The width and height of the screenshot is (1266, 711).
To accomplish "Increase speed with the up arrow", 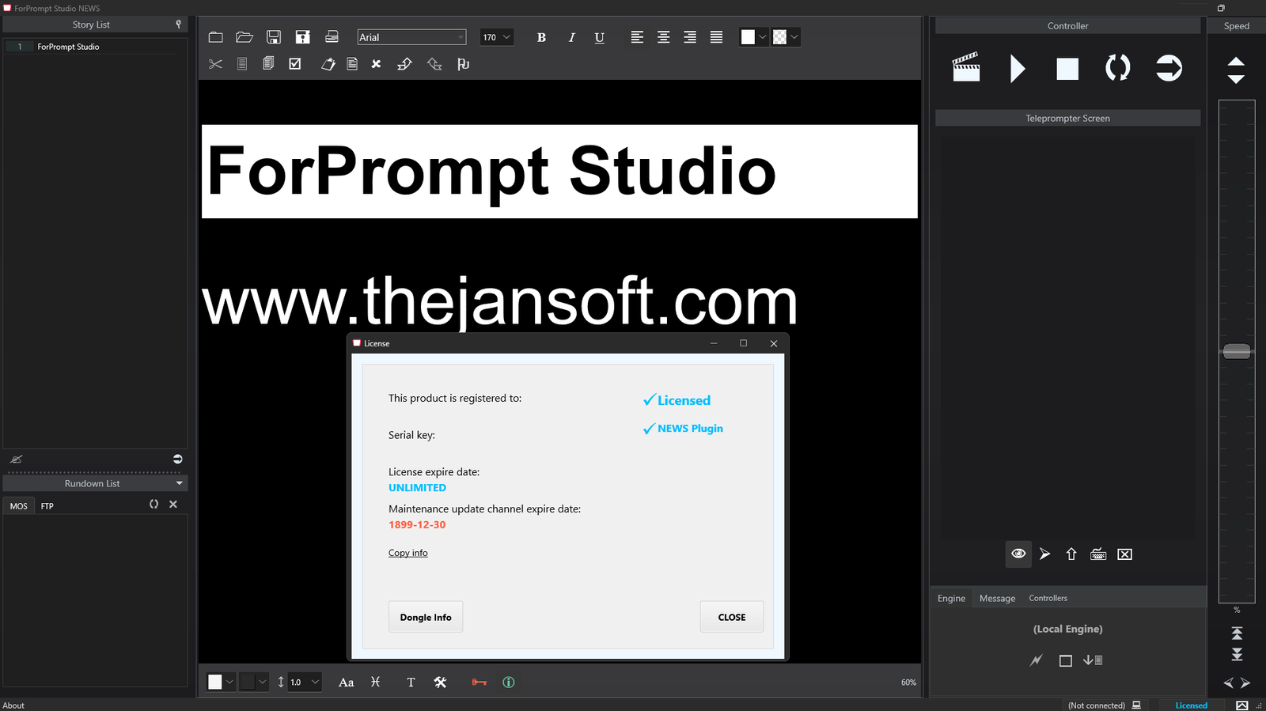I will point(1236,62).
